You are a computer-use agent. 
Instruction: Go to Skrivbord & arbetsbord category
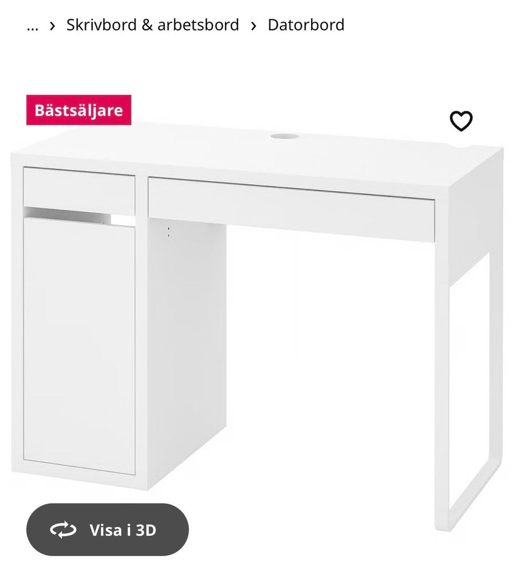[153, 25]
